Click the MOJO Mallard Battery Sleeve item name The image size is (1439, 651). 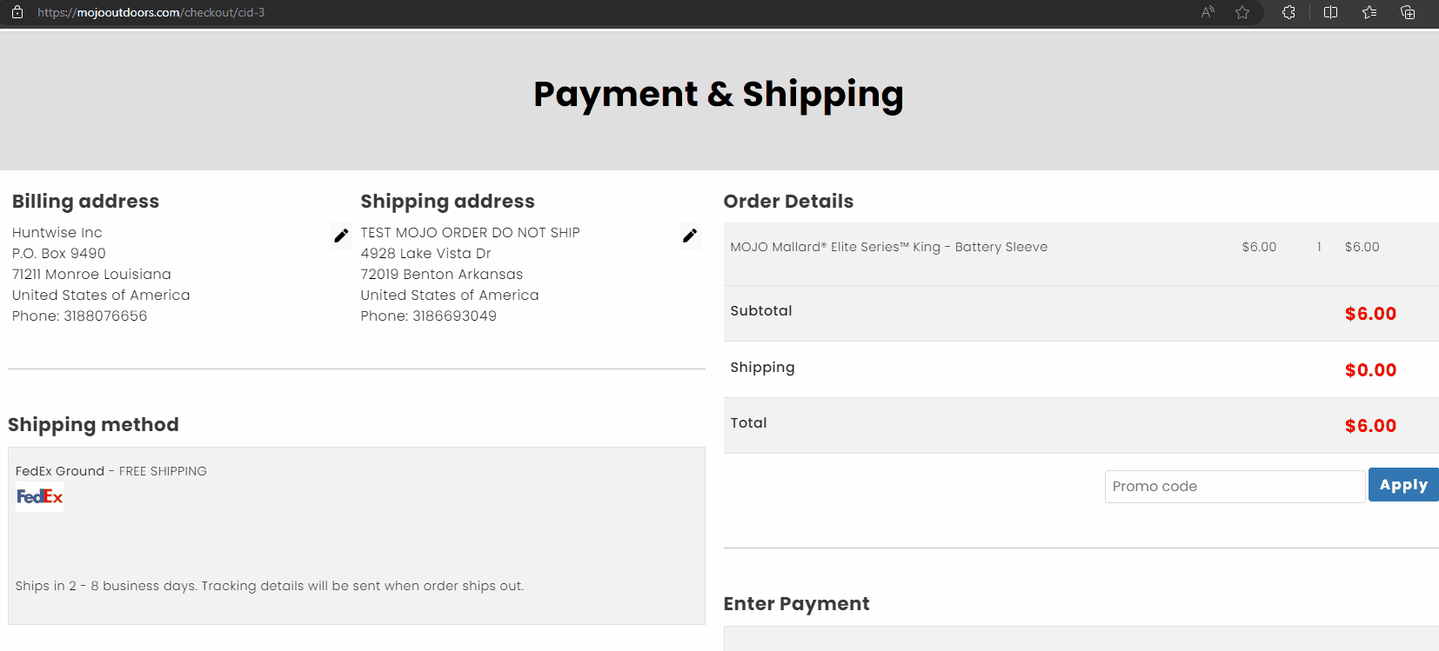[x=888, y=247]
